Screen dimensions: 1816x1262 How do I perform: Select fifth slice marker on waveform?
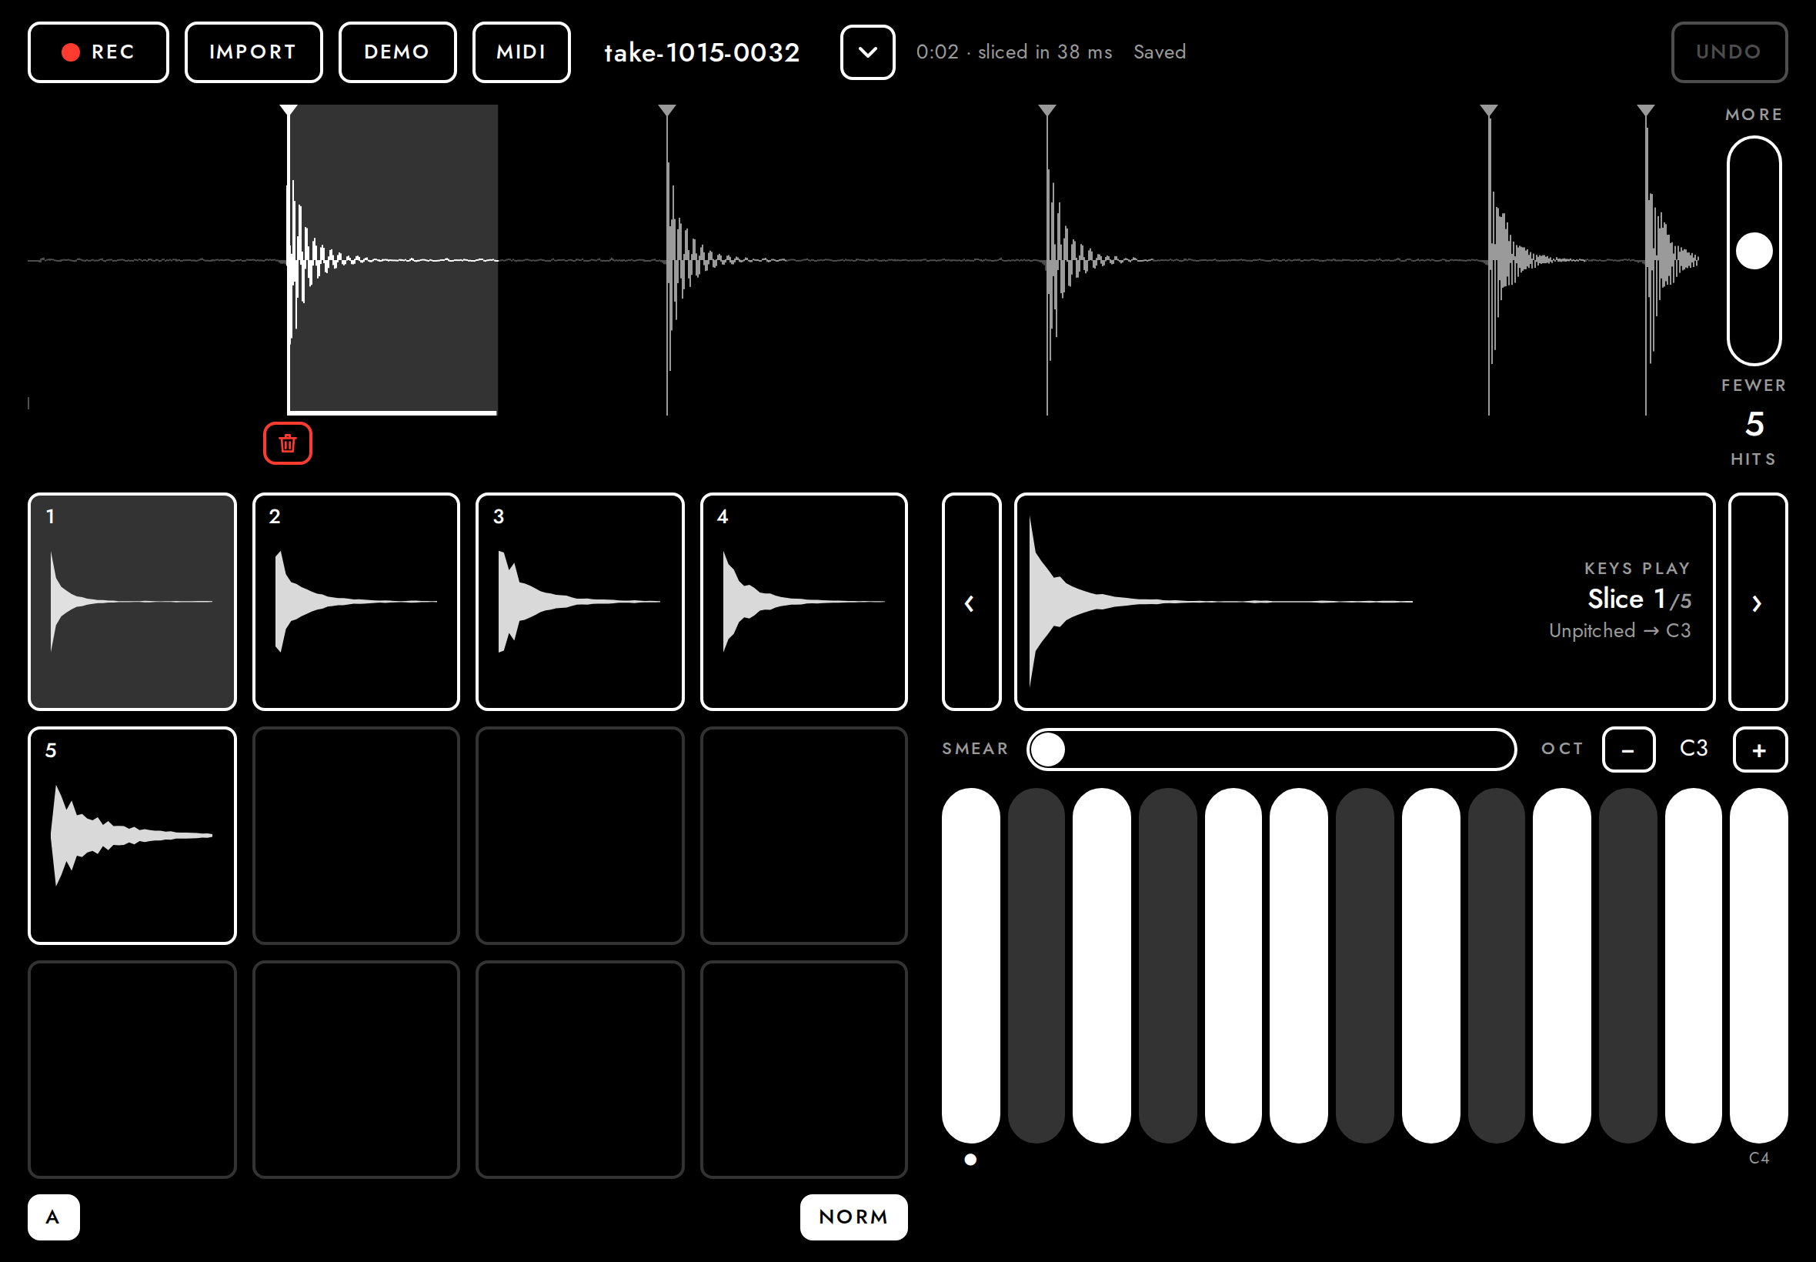1645,111
